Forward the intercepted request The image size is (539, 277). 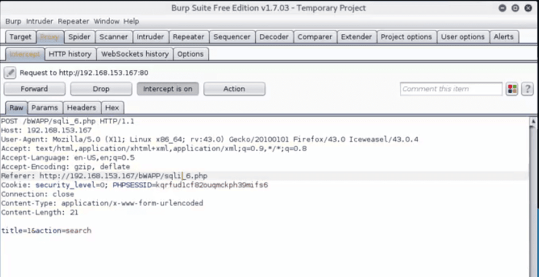[x=34, y=89]
